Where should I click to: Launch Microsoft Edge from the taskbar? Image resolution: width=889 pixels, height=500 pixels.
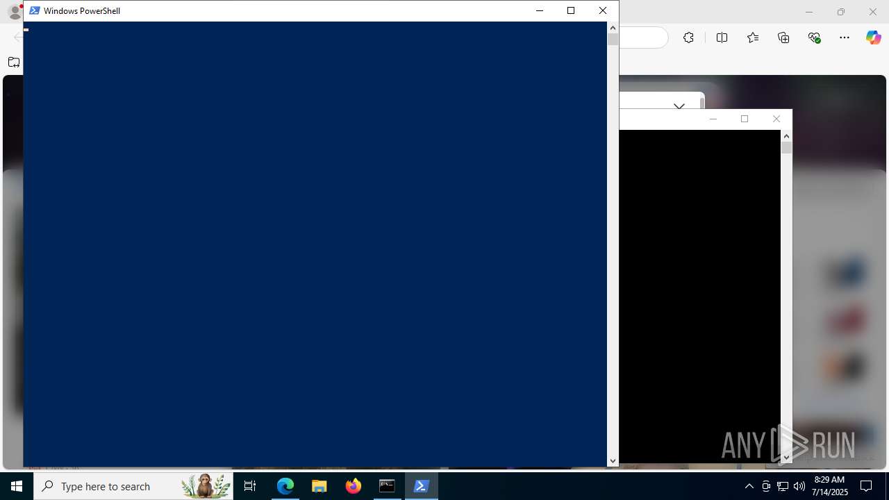(x=285, y=486)
